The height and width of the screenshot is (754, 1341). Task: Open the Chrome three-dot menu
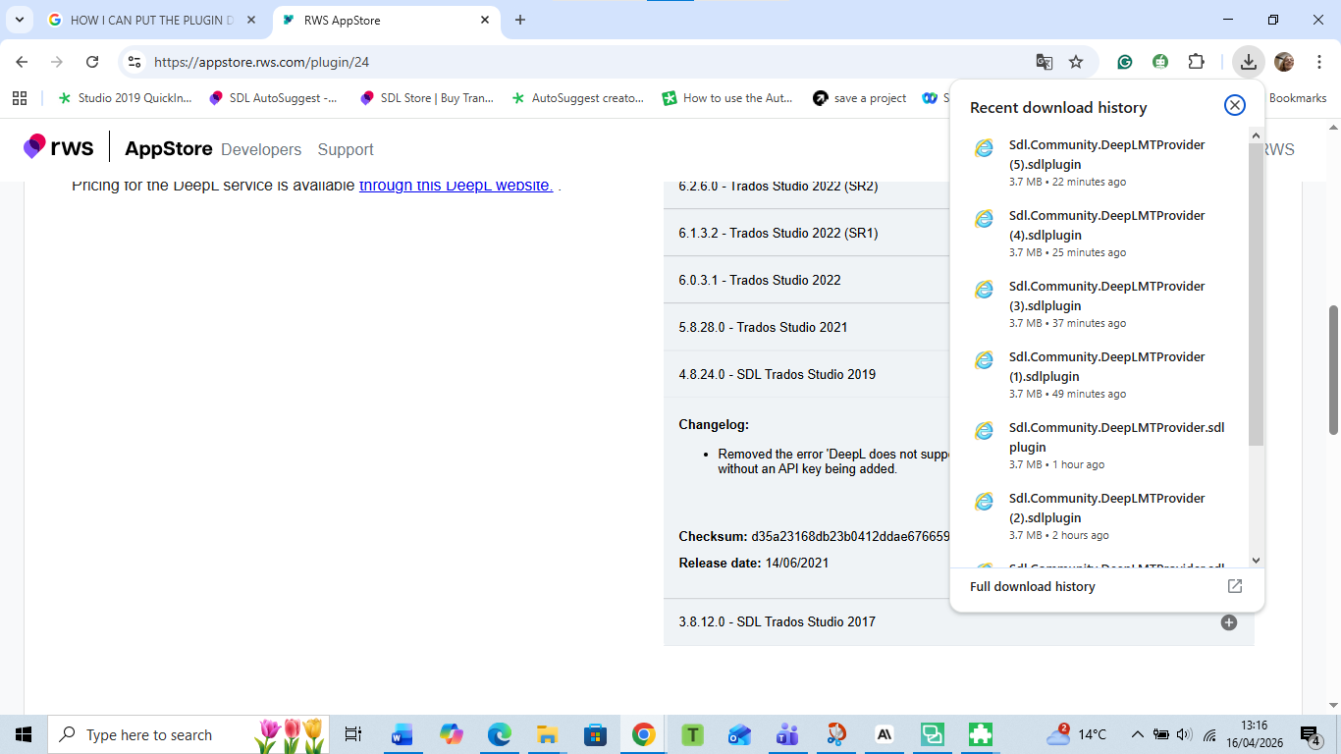(x=1319, y=61)
